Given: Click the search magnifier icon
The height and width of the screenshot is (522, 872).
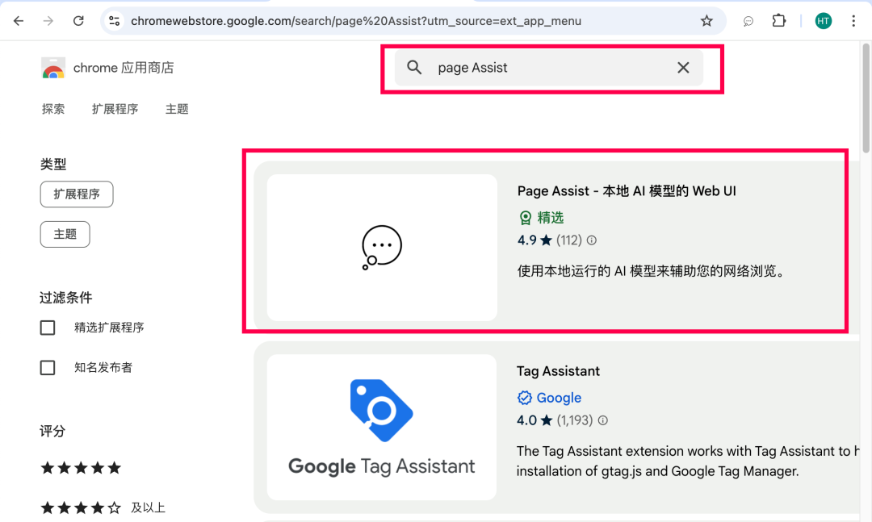Looking at the screenshot, I should (414, 68).
